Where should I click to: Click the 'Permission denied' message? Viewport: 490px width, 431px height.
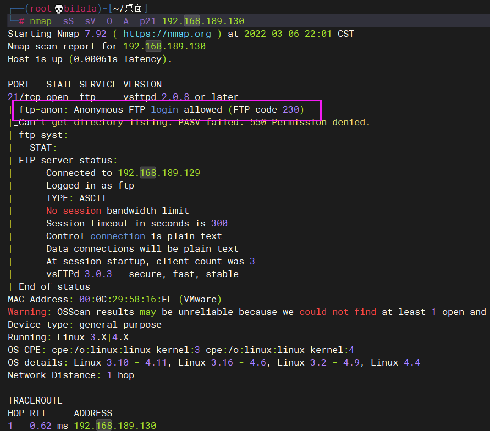321,123
